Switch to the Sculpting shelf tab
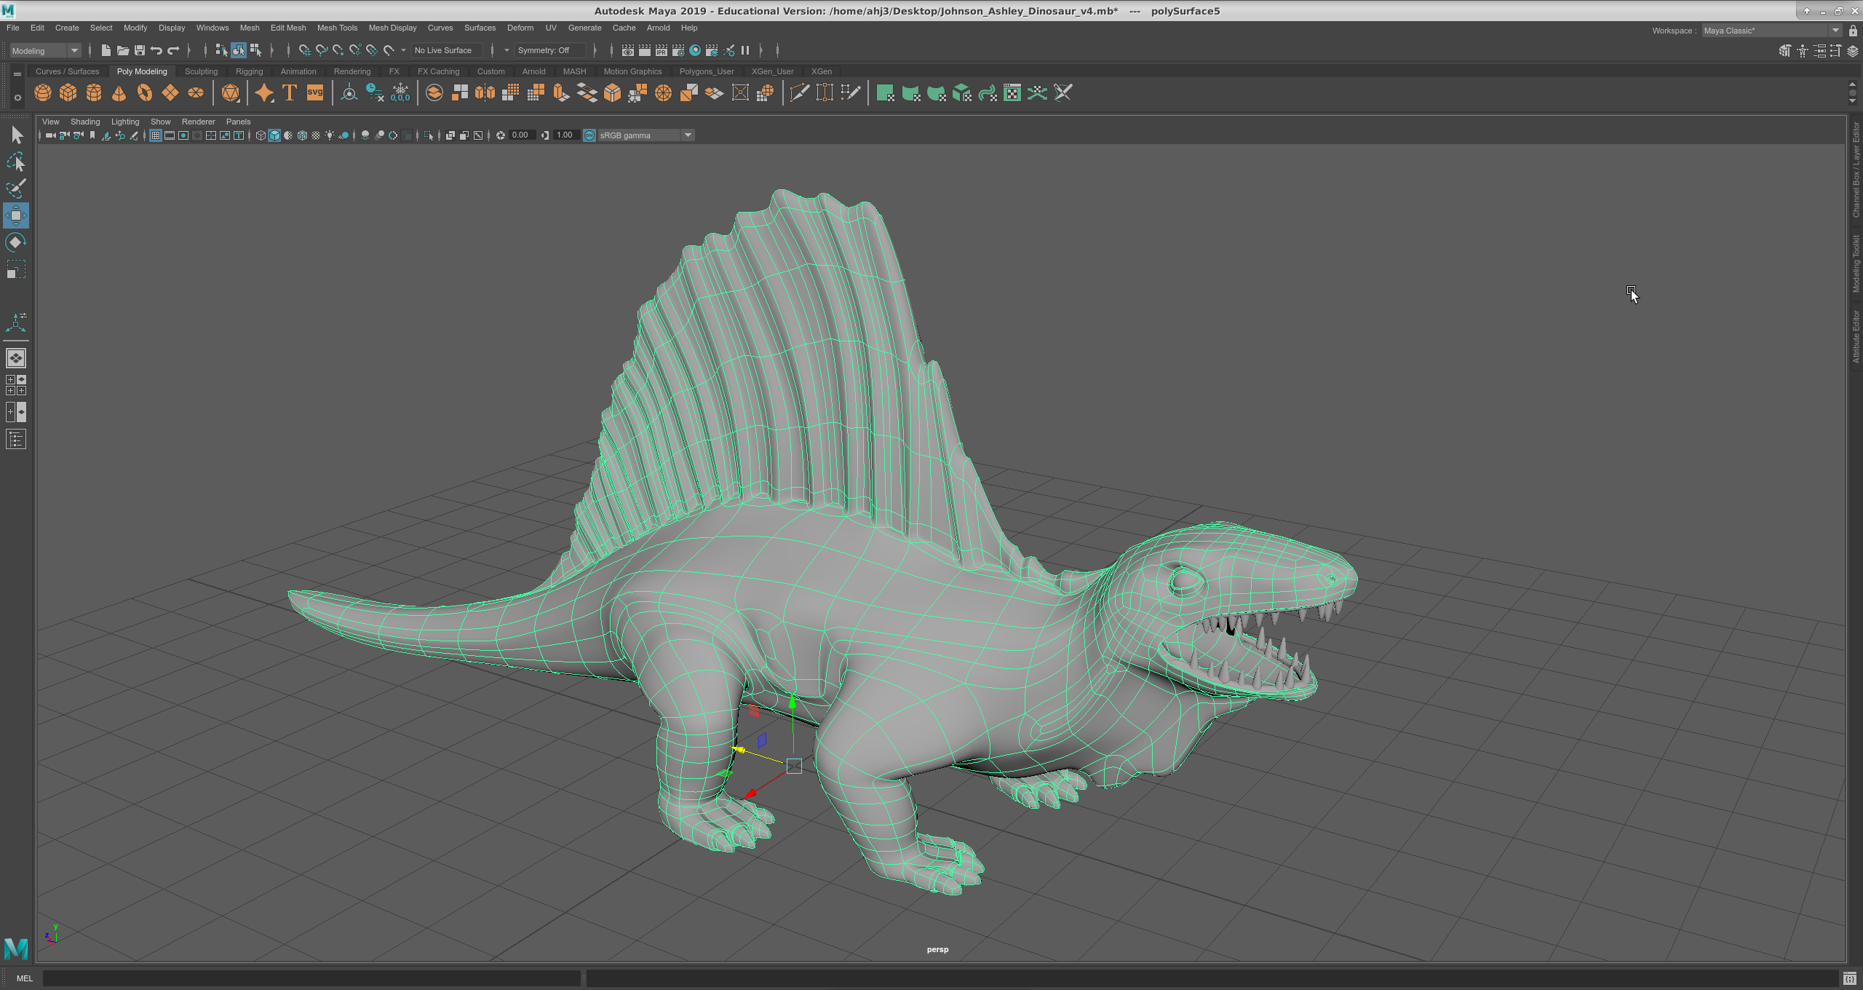 [201, 71]
